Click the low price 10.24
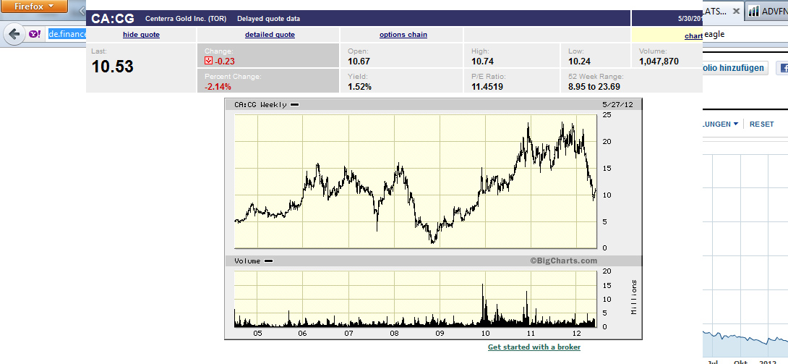788x364 pixels. click(580, 62)
